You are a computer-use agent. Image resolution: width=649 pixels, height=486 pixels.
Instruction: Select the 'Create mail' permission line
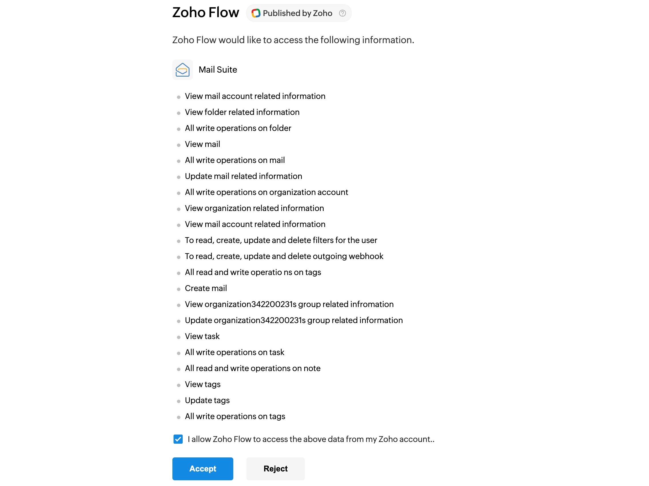point(206,288)
